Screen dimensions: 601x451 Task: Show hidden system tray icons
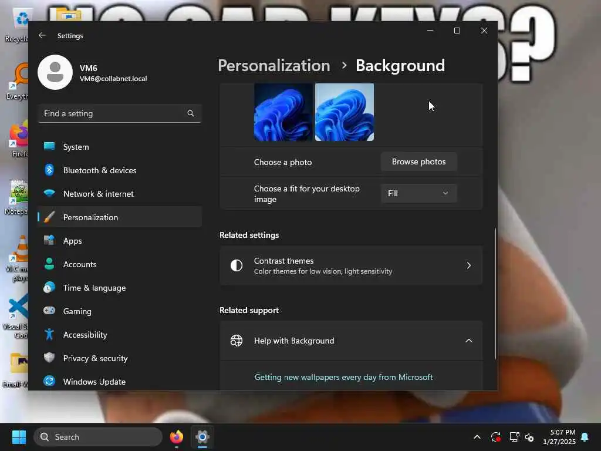[477, 437]
